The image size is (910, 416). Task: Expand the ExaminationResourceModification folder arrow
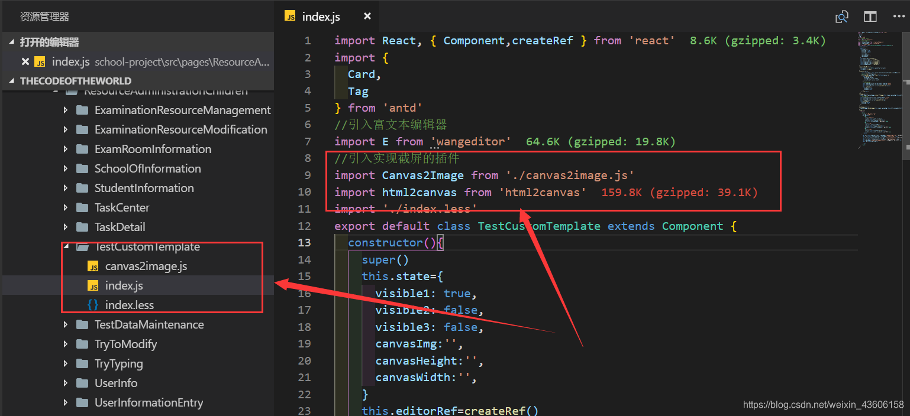(66, 129)
